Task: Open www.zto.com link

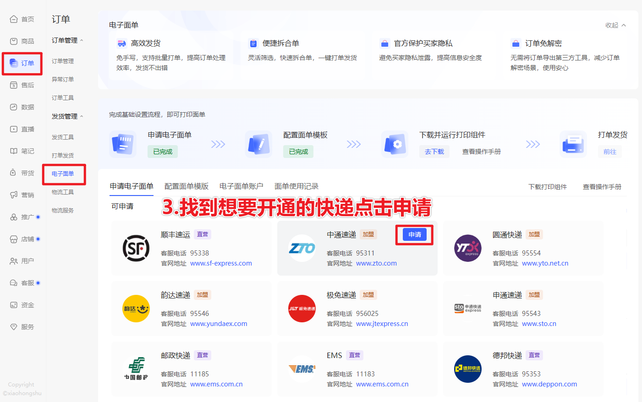Action: coord(376,263)
